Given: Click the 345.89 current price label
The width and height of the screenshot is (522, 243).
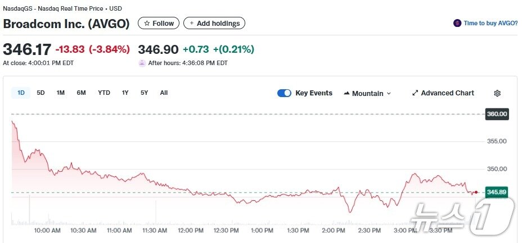Looking at the screenshot, I should point(497,192).
